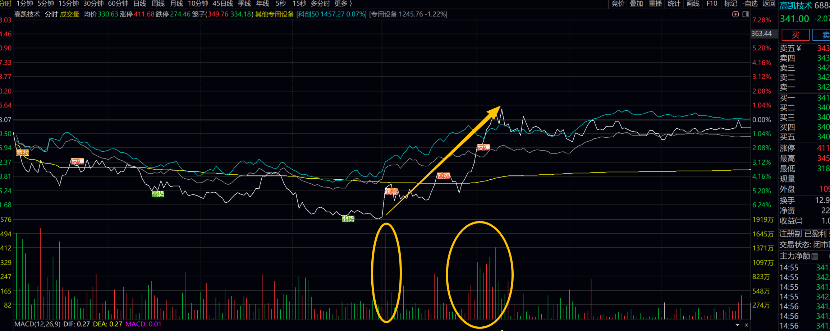The width and height of the screenshot is (830, 331).
Task: Select the 15分钟 period tab
Action: click(69, 4)
